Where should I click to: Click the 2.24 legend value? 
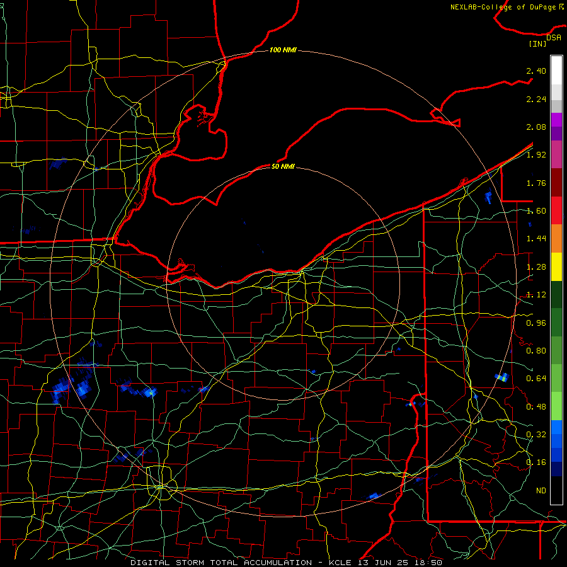(536, 99)
